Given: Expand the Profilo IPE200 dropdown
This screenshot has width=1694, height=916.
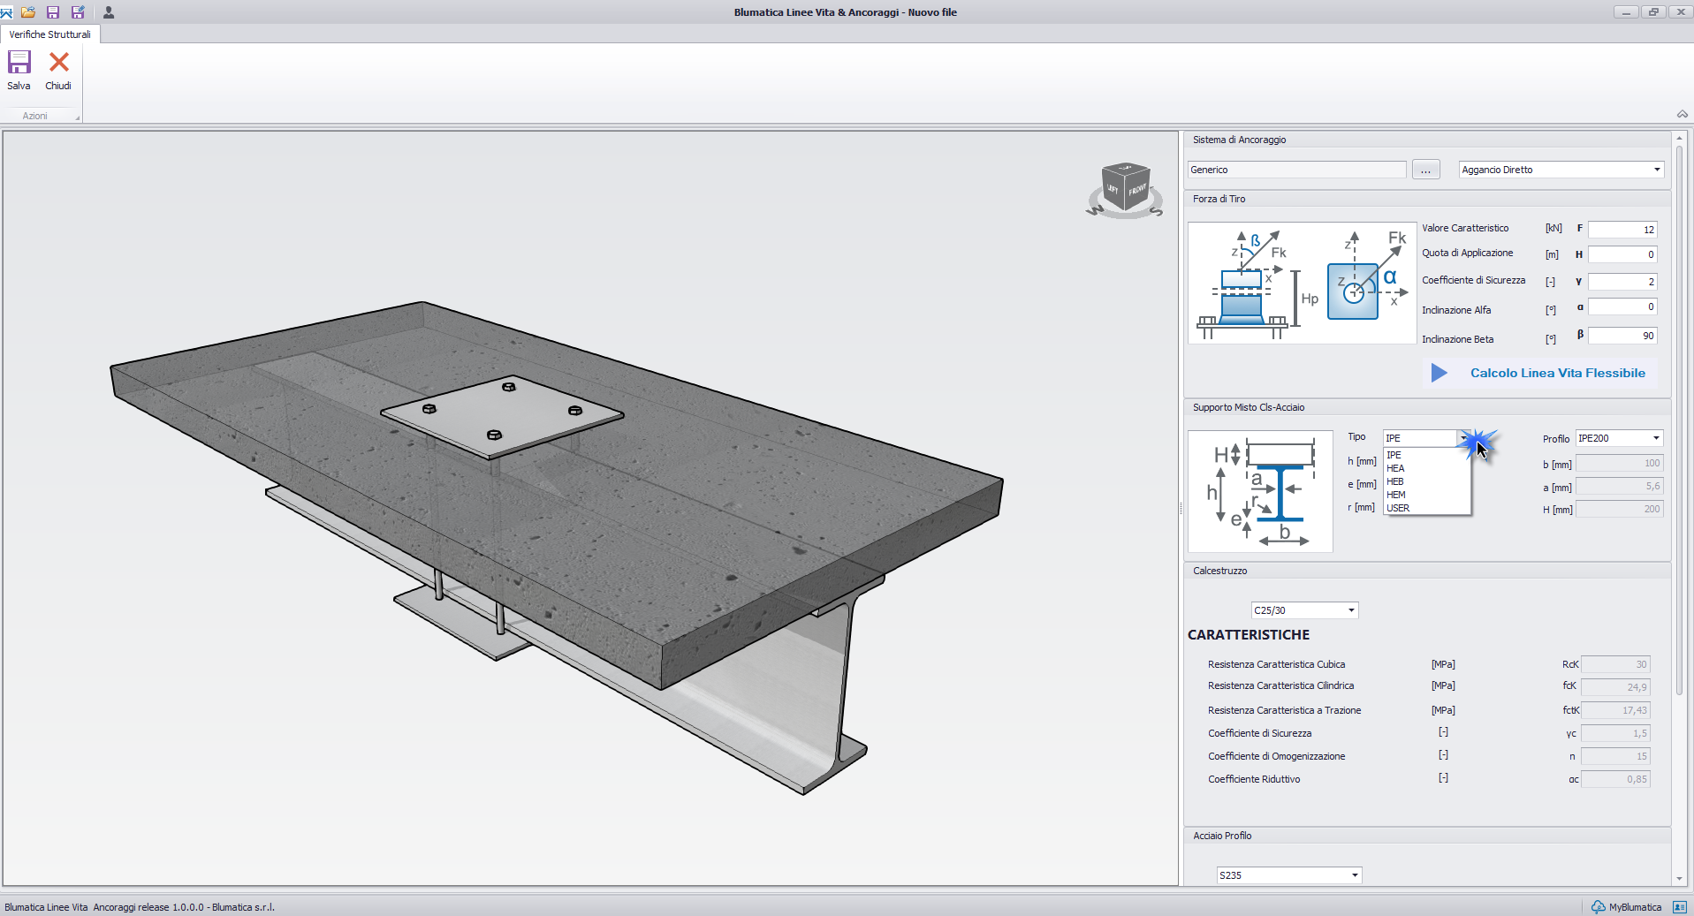Looking at the screenshot, I should (1655, 438).
